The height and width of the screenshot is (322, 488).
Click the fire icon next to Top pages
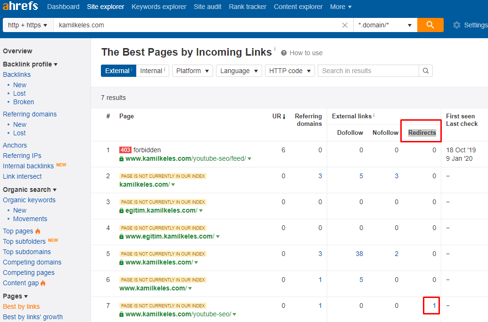(x=38, y=231)
